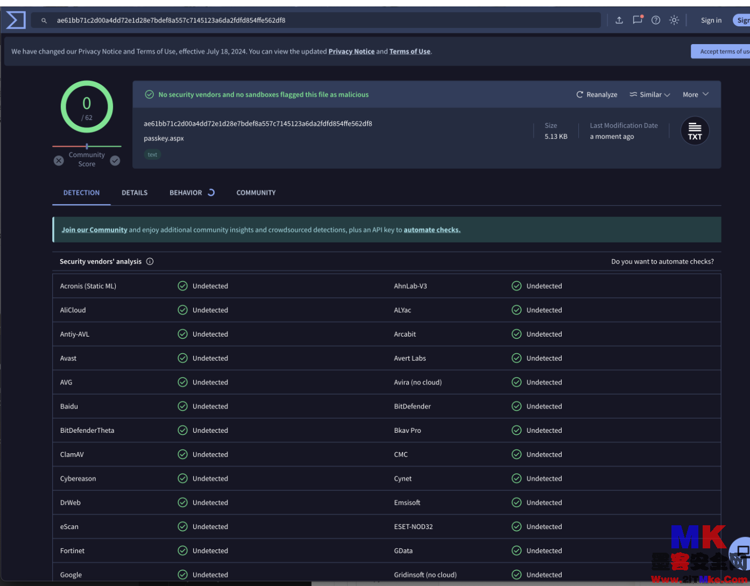This screenshot has height=586, width=750.
Task: Click the search magnifier icon
Action: (x=44, y=20)
